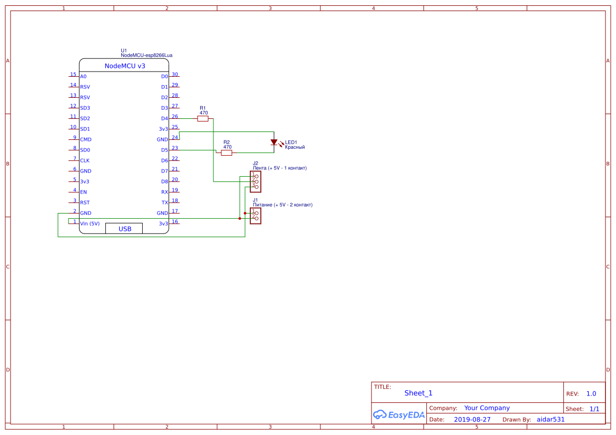The image size is (616, 435).
Task: Click pin number 15
Action: click(x=73, y=74)
